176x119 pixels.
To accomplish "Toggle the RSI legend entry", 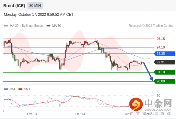I will click(10, 89).
